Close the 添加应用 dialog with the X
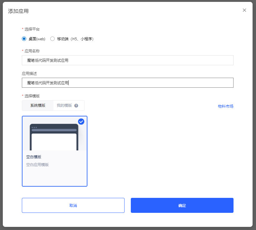The image size is (256, 230). 244,10
